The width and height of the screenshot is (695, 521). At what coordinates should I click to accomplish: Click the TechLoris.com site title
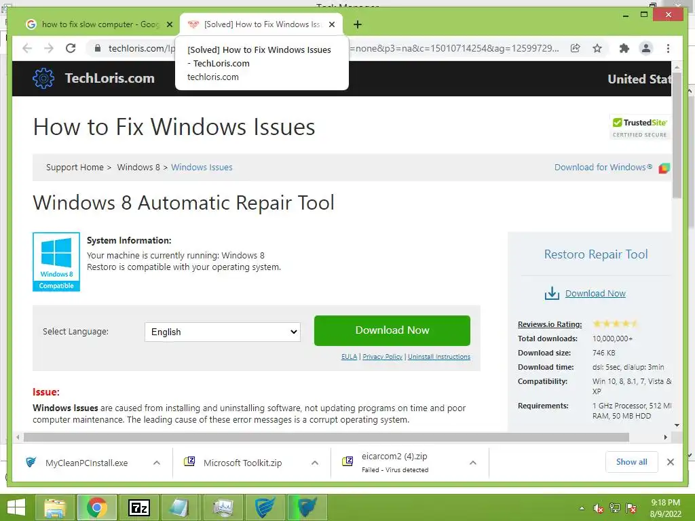pos(109,79)
